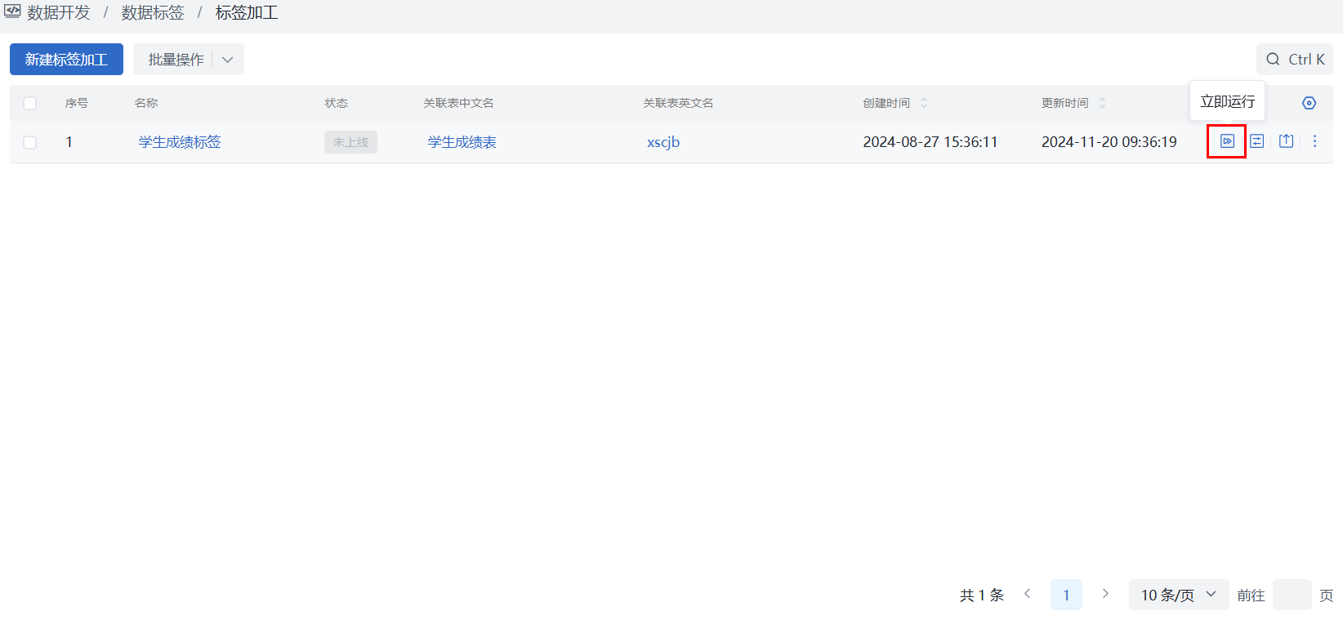Click the 前往 page number input
This screenshot has height=620, width=1343.
point(1292,595)
